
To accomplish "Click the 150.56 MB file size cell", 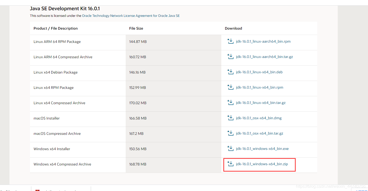I will point(173,150).
